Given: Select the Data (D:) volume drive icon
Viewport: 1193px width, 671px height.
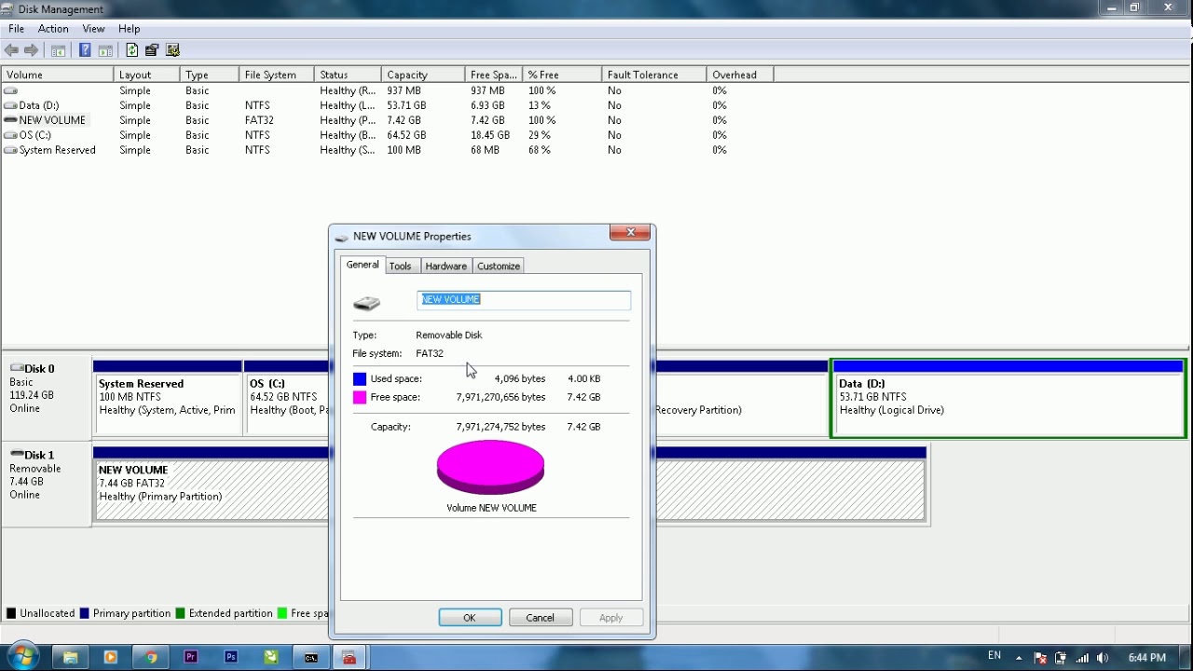Looking at the screenshot, I should [10, 105].
